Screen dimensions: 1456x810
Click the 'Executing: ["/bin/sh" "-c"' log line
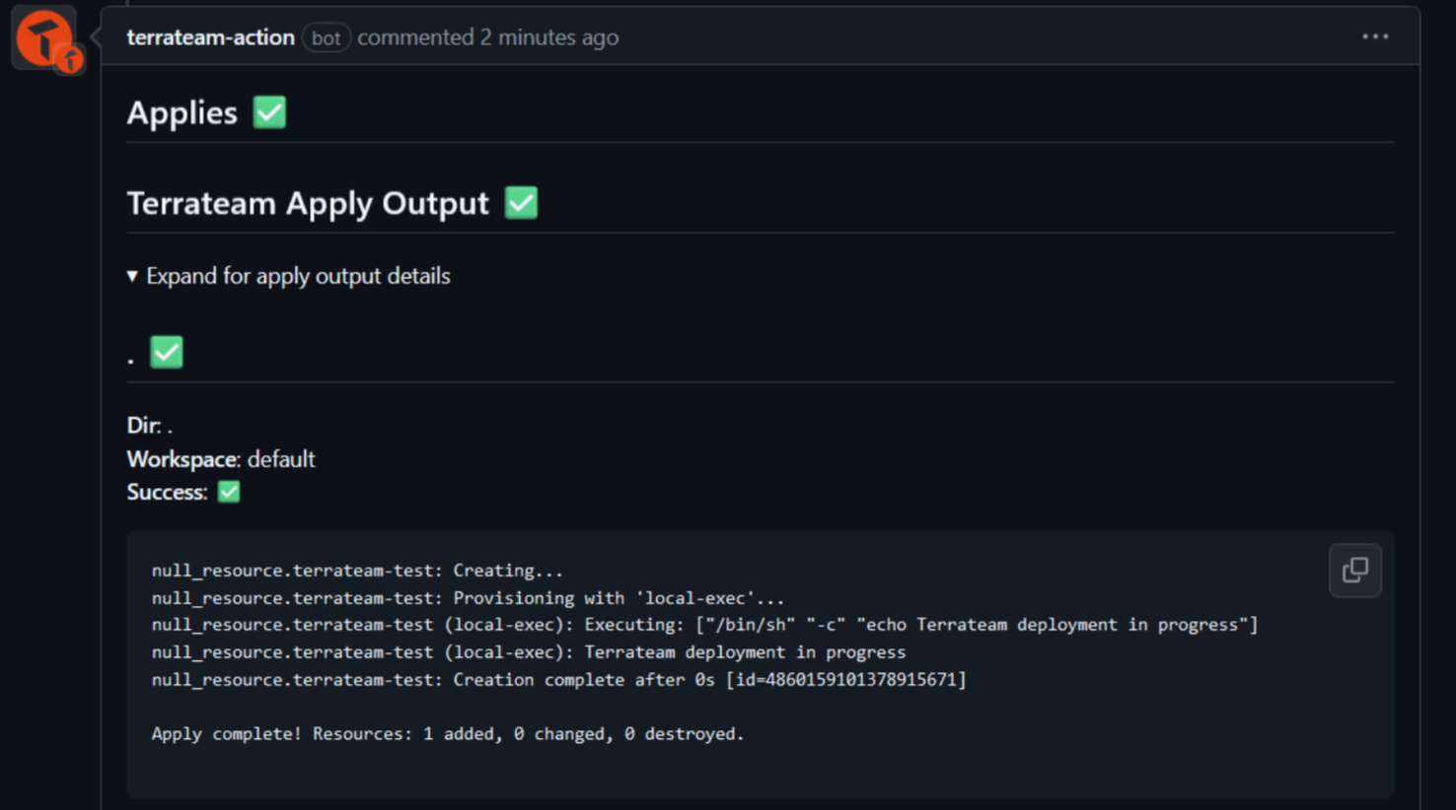tap(704, 625)
